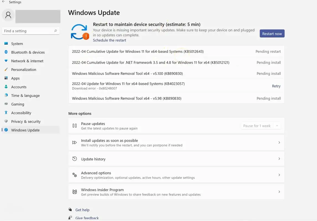This screenshot has height=221, width=317.
Task: Click the Pending restart status
Action: pos(268,51)
